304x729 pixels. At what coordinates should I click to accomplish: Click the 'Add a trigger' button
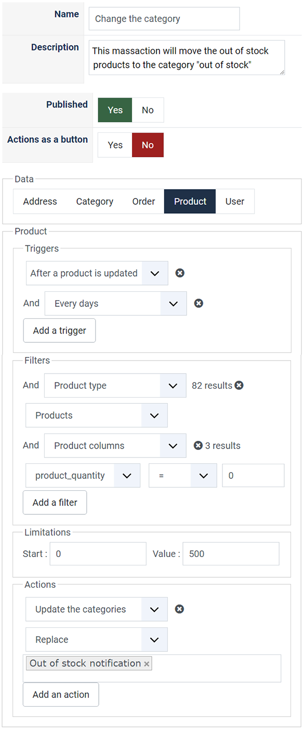tap(59, 330)
